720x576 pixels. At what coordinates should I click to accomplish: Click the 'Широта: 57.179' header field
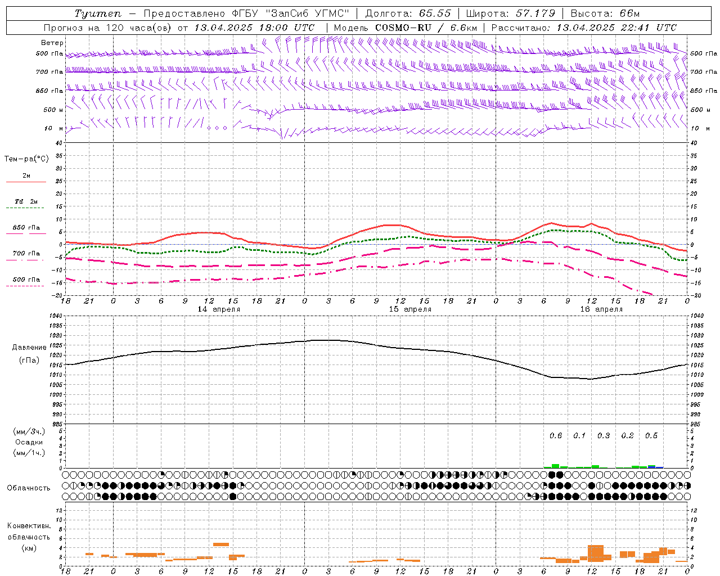coord(511,13)
